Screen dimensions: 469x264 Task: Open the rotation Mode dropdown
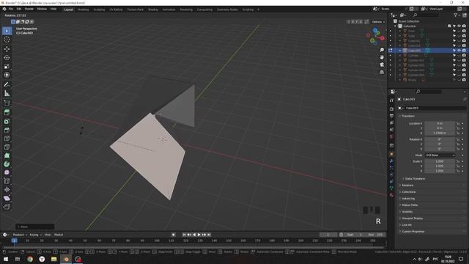(440, 155)
